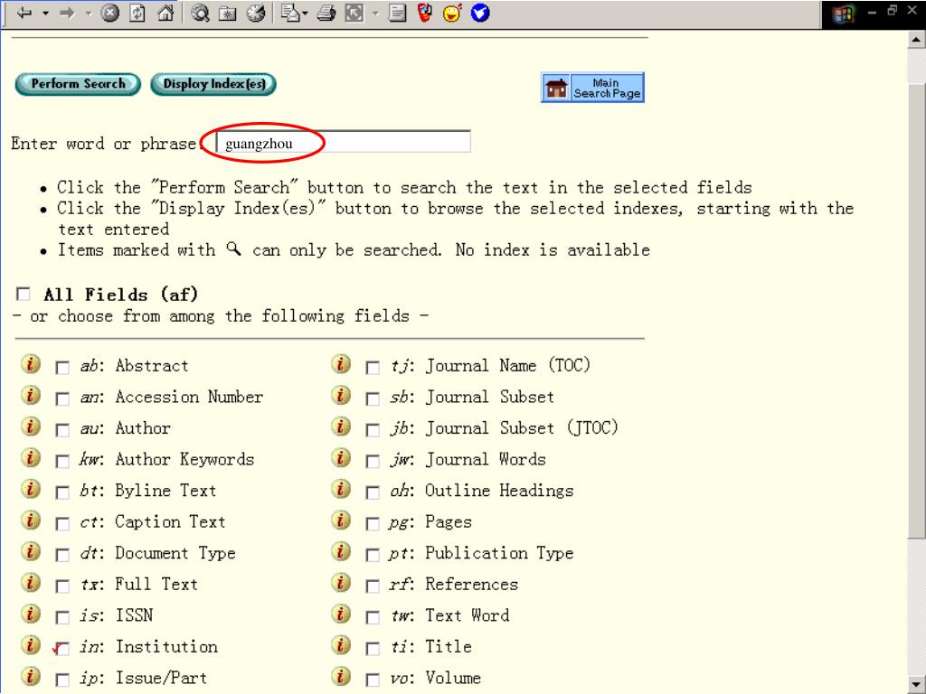
Task: Show info for Journal Name (TOC)
Action: (341, 364)
